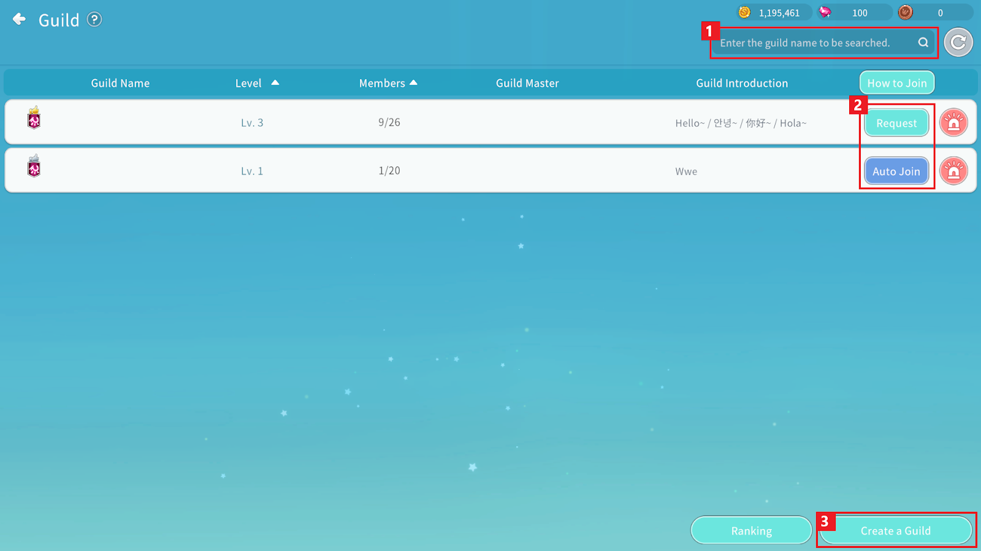Click the magnifier search icon
The height and width of the screenshot is (551, 981).
pyautogui.click(x=923, y=42)
